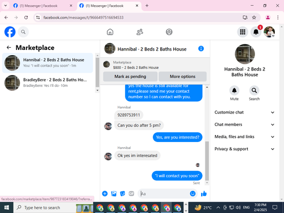Click the Facebook search magnifier icon
The width and height of the screenshot is (284, 213).
click(x=23, y=32)
